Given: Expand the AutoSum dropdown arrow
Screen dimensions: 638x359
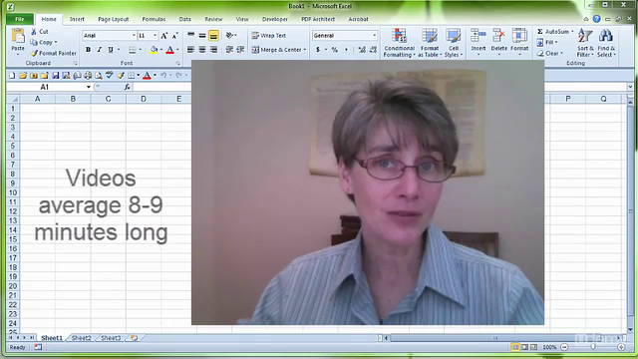Looking at the screenshot, I should tap(571, 31).
